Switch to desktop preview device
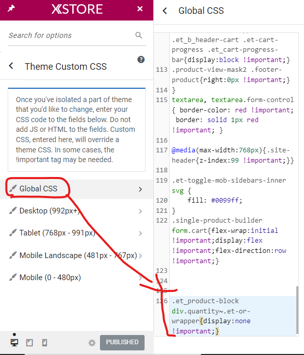304x355 pixels. (x=14, y=342)
